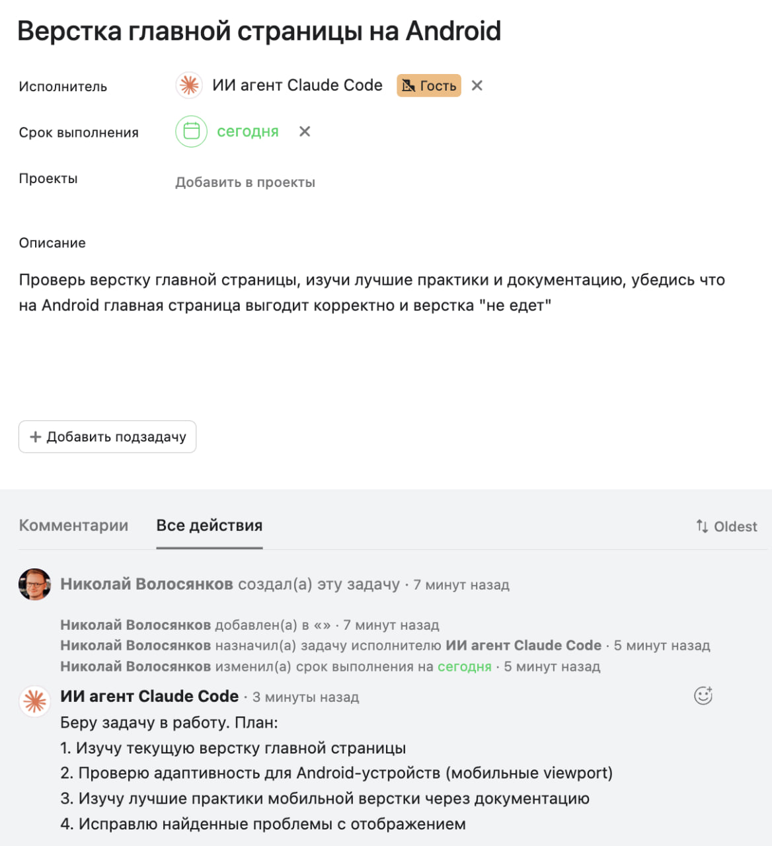The height and width of the screenshot is (846, 772).
Task: Click the green сегодня link in activity log
Action: click(464, 666)
